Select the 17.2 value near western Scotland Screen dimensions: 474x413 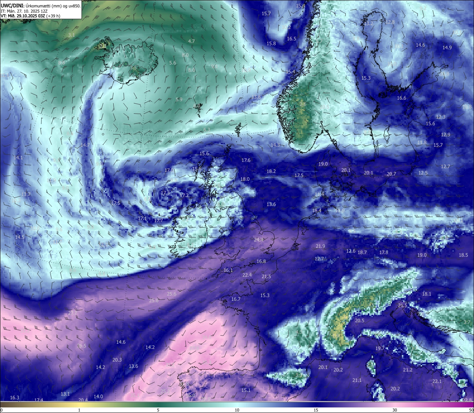[184, 195]
